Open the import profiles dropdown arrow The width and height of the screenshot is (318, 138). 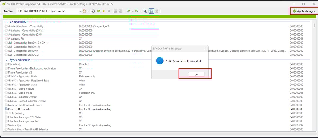[140, 11]
